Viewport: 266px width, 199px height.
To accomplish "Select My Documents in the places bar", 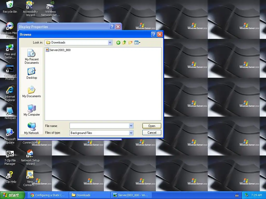I will tap(31, 92).
